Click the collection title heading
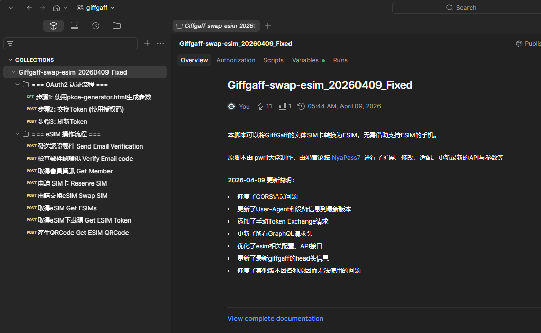The width and height of the screenshot is (541, 333). 320,85
